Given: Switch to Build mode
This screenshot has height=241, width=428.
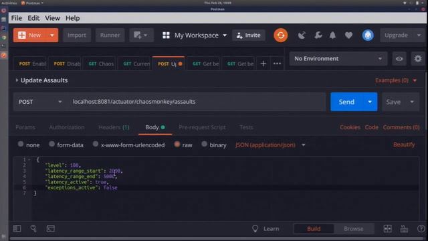Looking at the screenshot, I should coord(314,229).
